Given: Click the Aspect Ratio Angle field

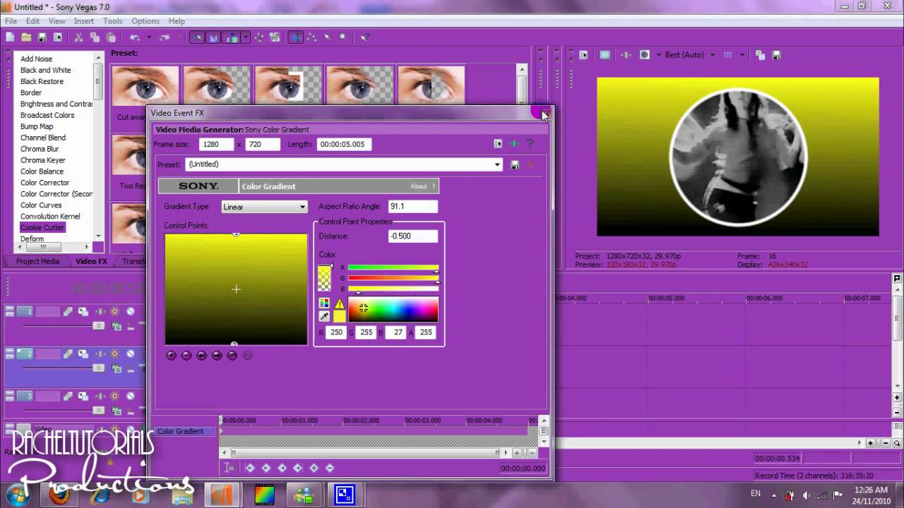Looking at the screenshot, I should (412, 206).
